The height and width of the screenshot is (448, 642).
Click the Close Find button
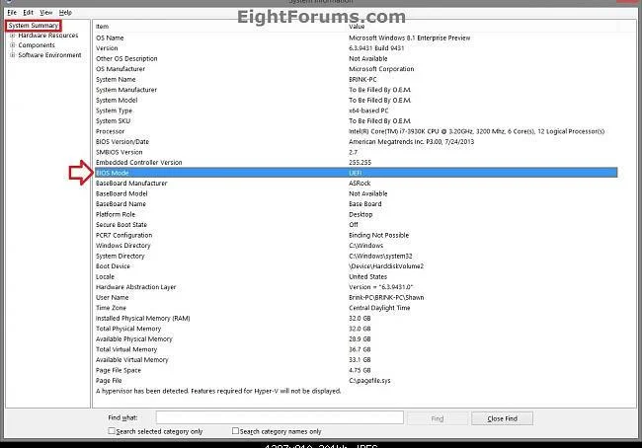502,418
